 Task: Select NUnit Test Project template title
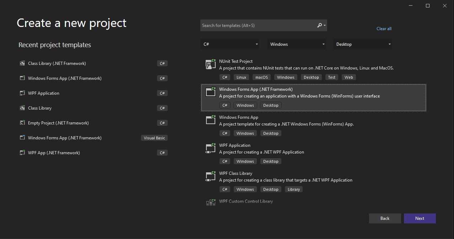tap(236, 61)
